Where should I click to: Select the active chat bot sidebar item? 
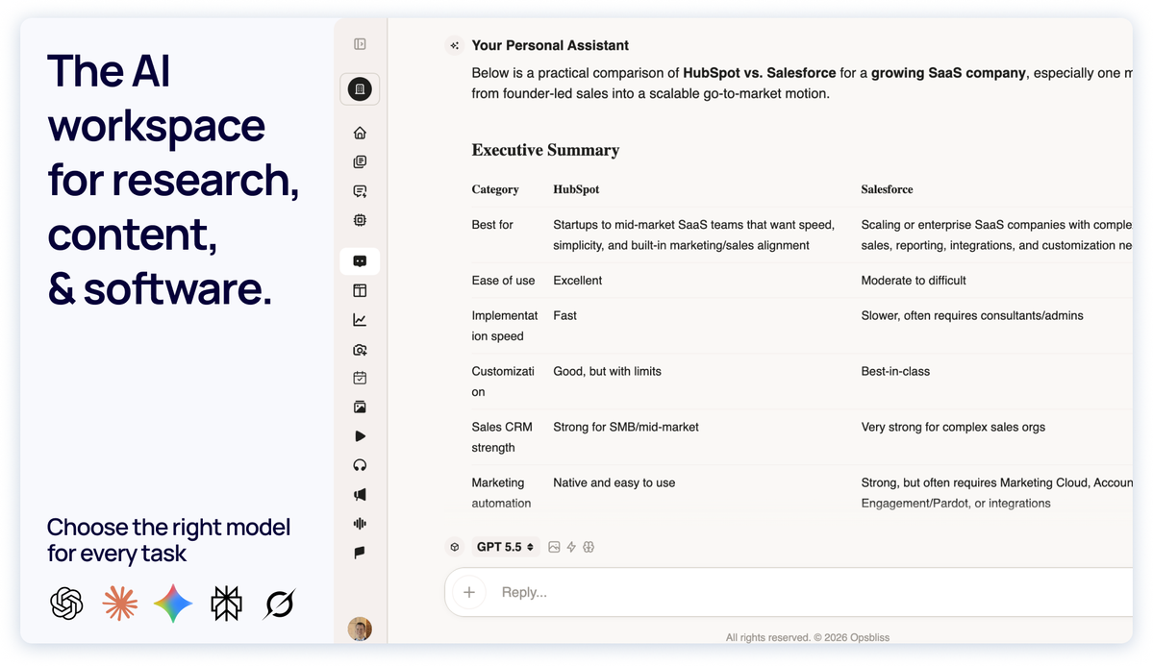pos(360,261)
